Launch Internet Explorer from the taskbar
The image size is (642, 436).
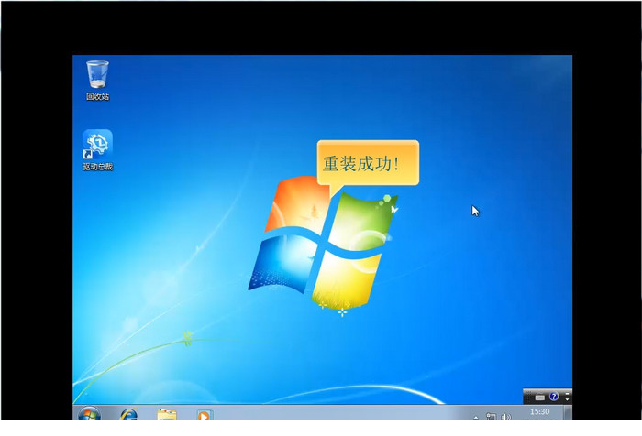[128, 415]
